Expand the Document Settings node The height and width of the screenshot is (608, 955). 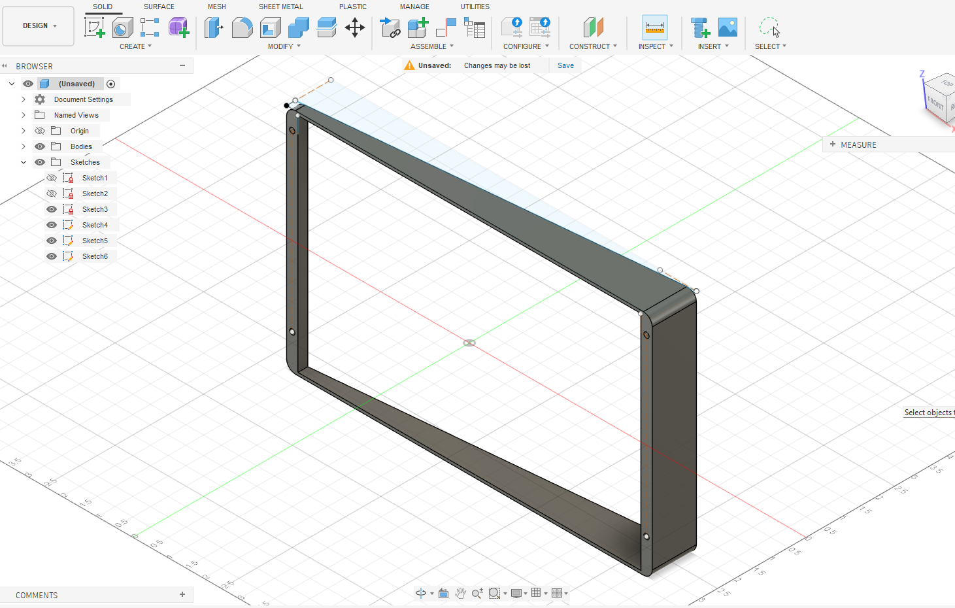click(24, 99)
